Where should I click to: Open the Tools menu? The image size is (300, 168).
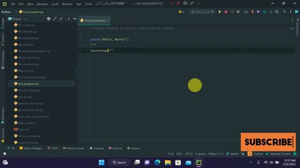coord(89,4)
